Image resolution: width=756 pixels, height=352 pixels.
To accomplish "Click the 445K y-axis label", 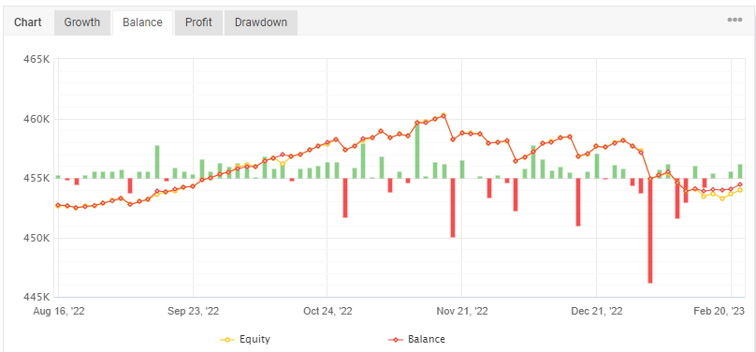I will tap(36, 298).
